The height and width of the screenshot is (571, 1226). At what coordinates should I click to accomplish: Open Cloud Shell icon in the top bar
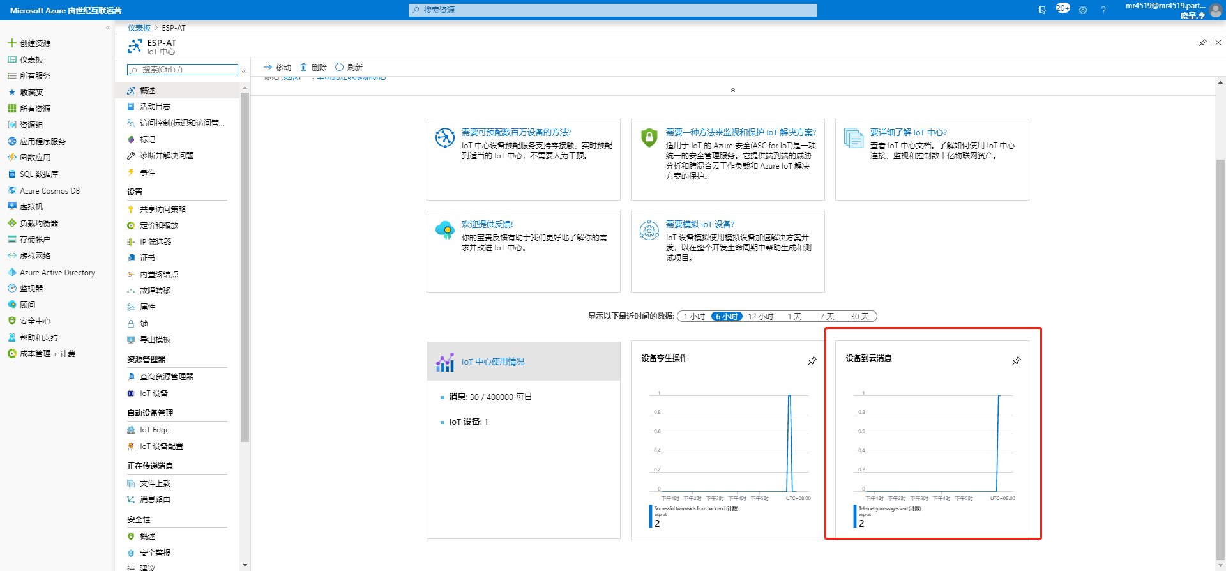tap(1042, 10)
